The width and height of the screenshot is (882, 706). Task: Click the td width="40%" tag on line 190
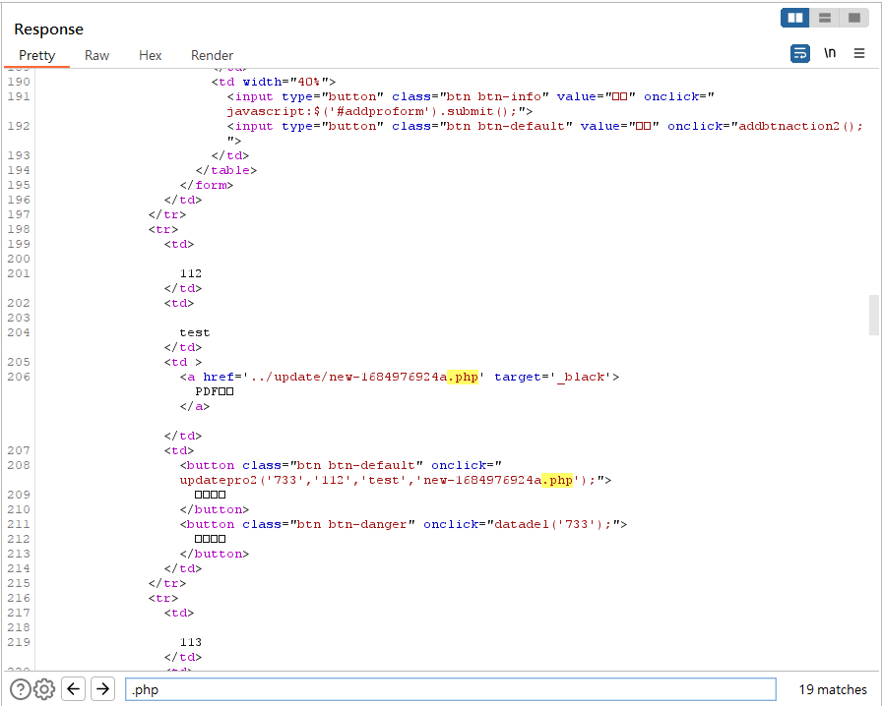coord(274,82)
